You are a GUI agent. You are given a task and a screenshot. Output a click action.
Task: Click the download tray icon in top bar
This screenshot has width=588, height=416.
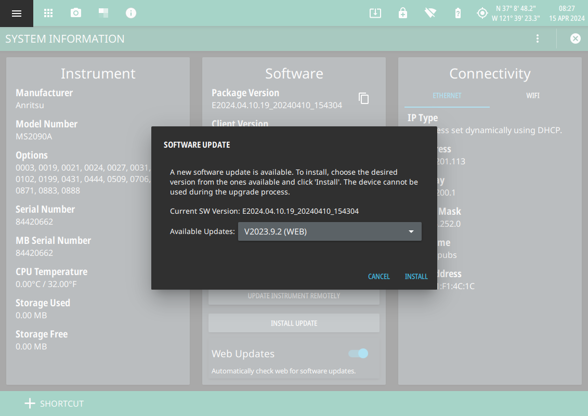click(x=375, y=14)
